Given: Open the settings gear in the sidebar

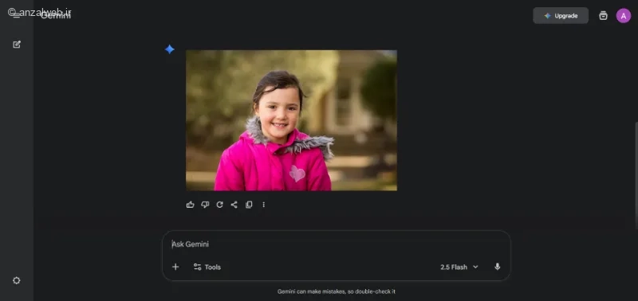Looking at the screenshot, I should [16, 280].
